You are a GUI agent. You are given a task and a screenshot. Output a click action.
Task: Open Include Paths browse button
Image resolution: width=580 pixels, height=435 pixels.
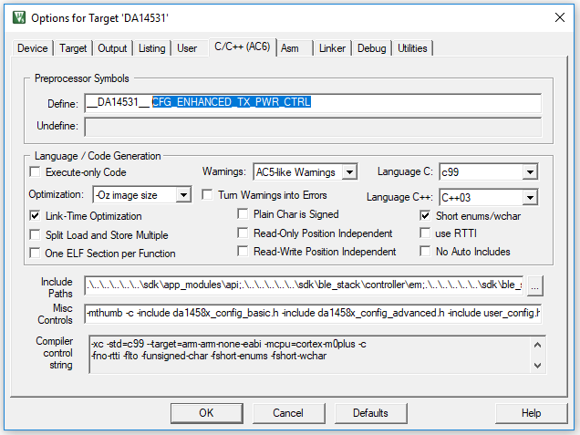(535, 286)
